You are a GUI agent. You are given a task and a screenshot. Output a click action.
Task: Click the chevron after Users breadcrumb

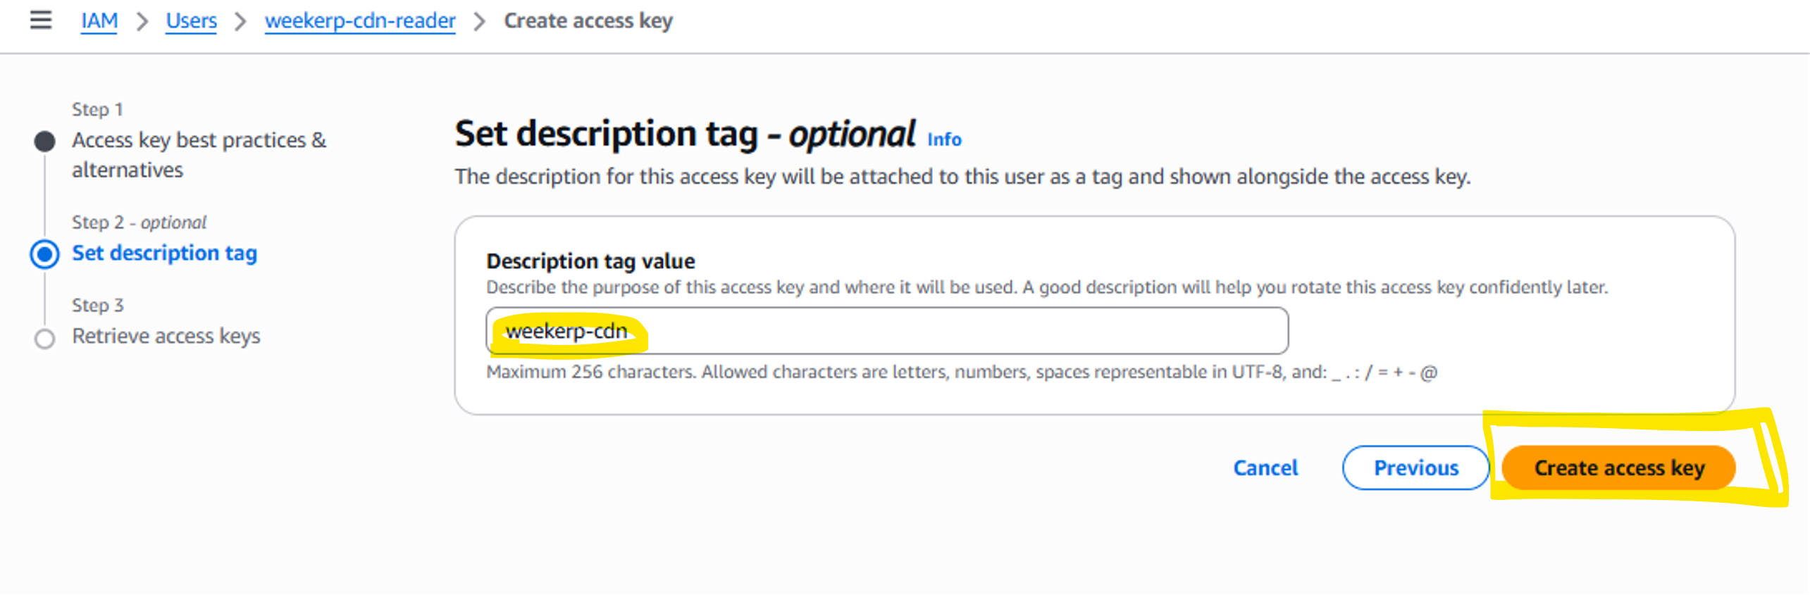click(x=241, y=22)
